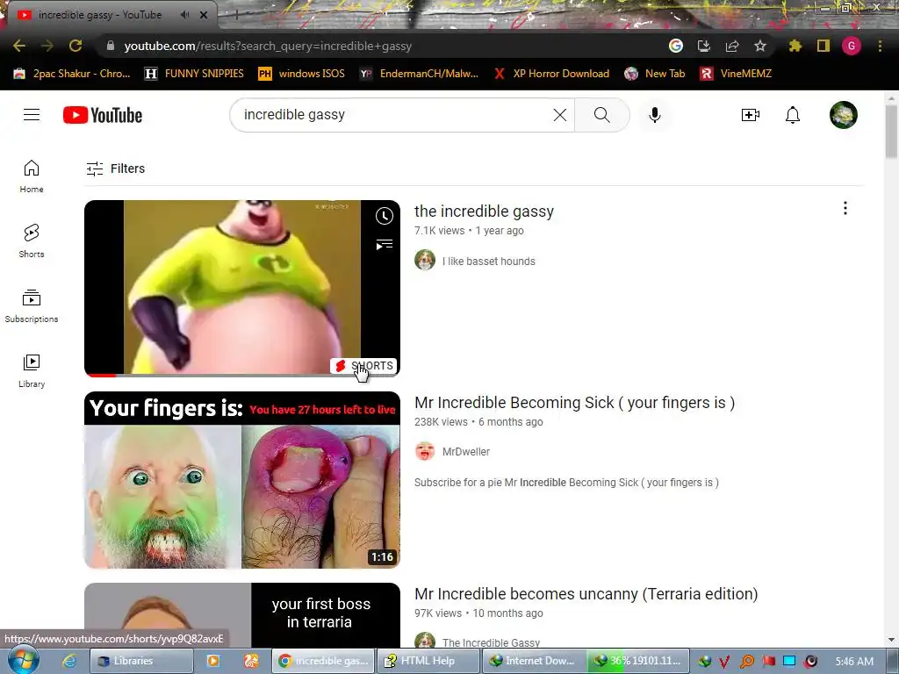Open 'the incredible gassy' video title
The height and width of the screenshot is (674, 899).
point(484,211)
